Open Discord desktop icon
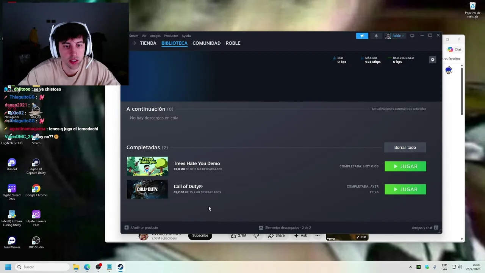Screen dimensions: 485x273 (12, 165)
